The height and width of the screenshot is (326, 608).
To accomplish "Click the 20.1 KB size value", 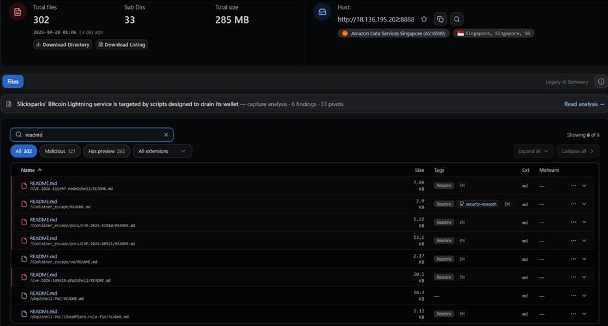I will point(419,277).
